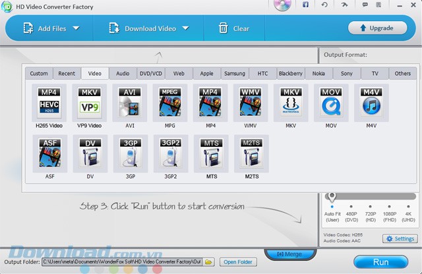Open the Apple devices tab
This screenshot has width=422, height=274.
coord(206,74)
